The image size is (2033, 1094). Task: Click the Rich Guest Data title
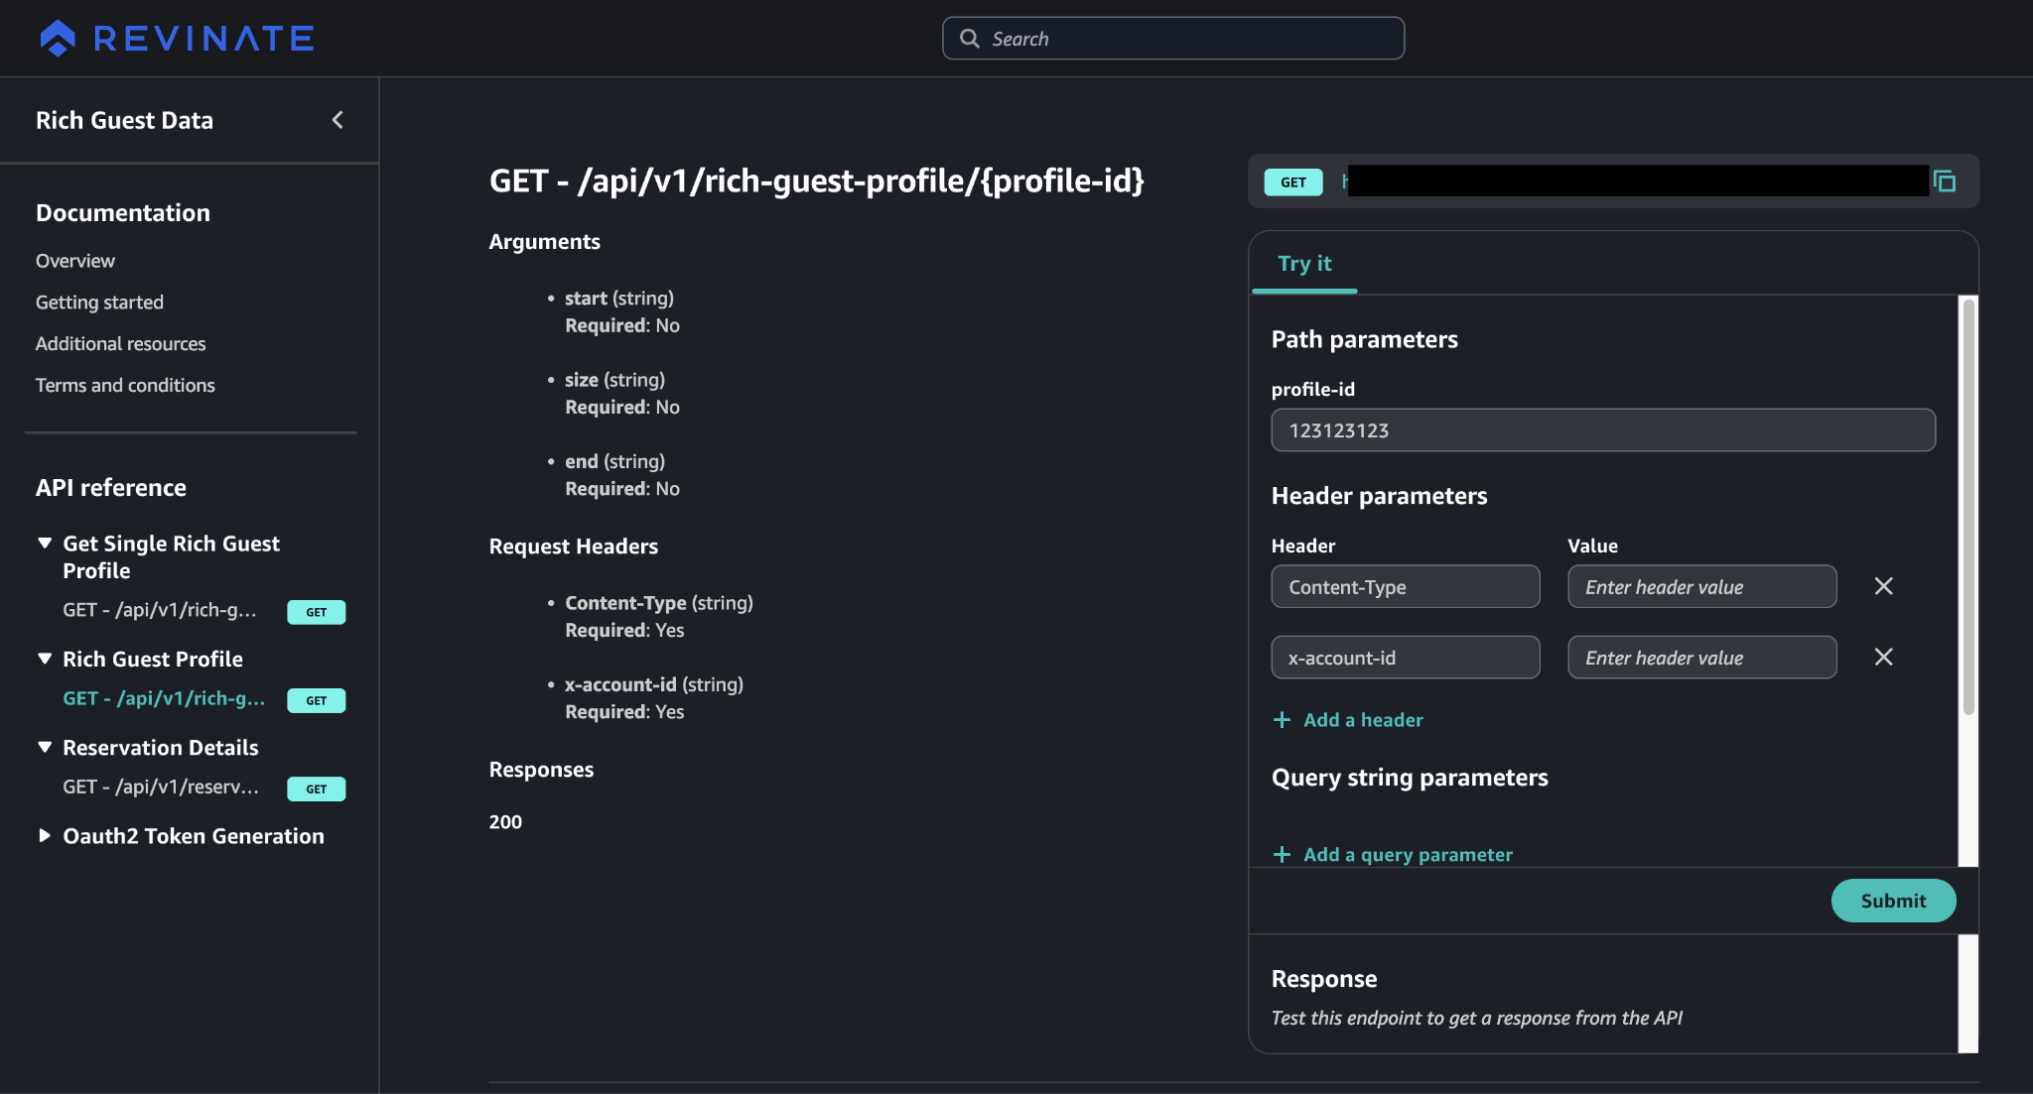(124, 120)
